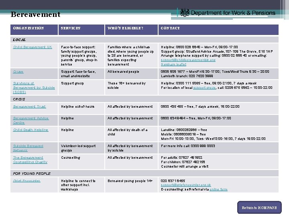Click the support@childbereavementuk.org email link
This screenshot has height=217, width=289.
(x=188, y=60)
